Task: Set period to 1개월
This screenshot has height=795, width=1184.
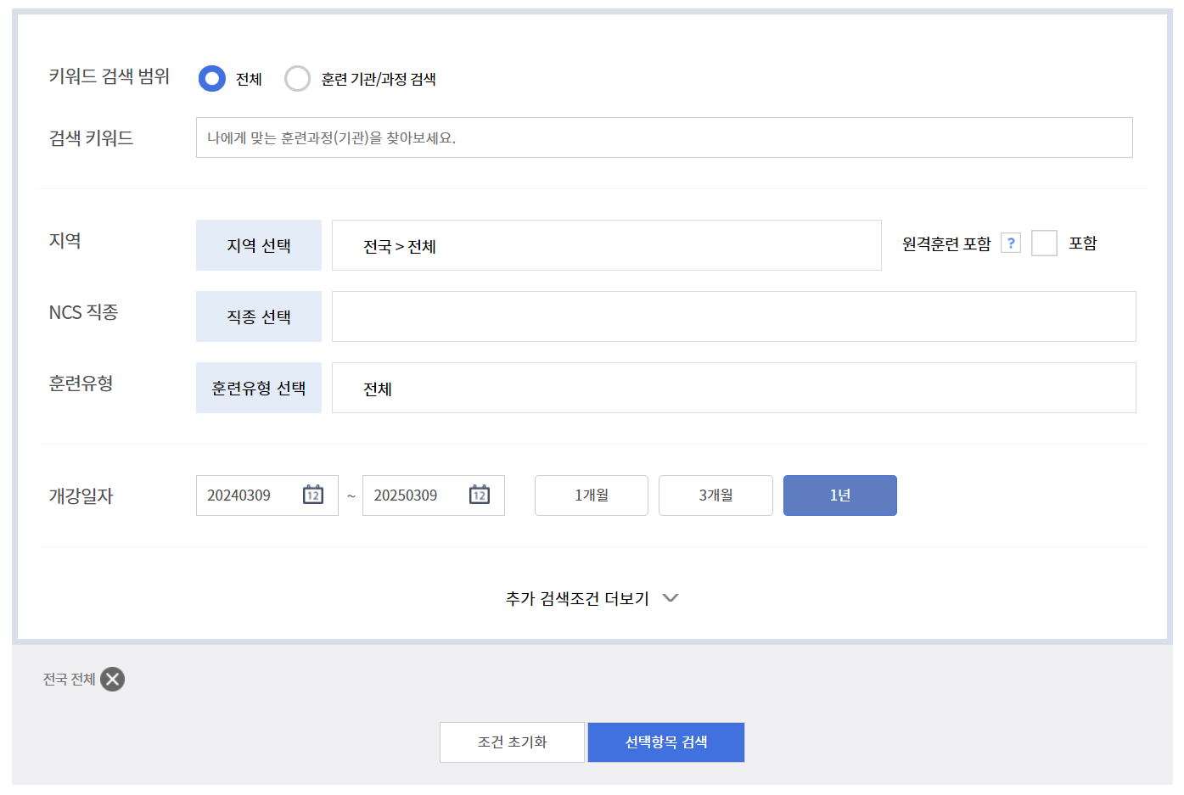Action: (x=592, y=495)
